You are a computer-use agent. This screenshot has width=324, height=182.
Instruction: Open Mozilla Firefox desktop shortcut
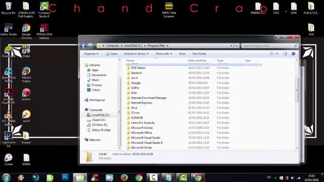pos(26,74)
